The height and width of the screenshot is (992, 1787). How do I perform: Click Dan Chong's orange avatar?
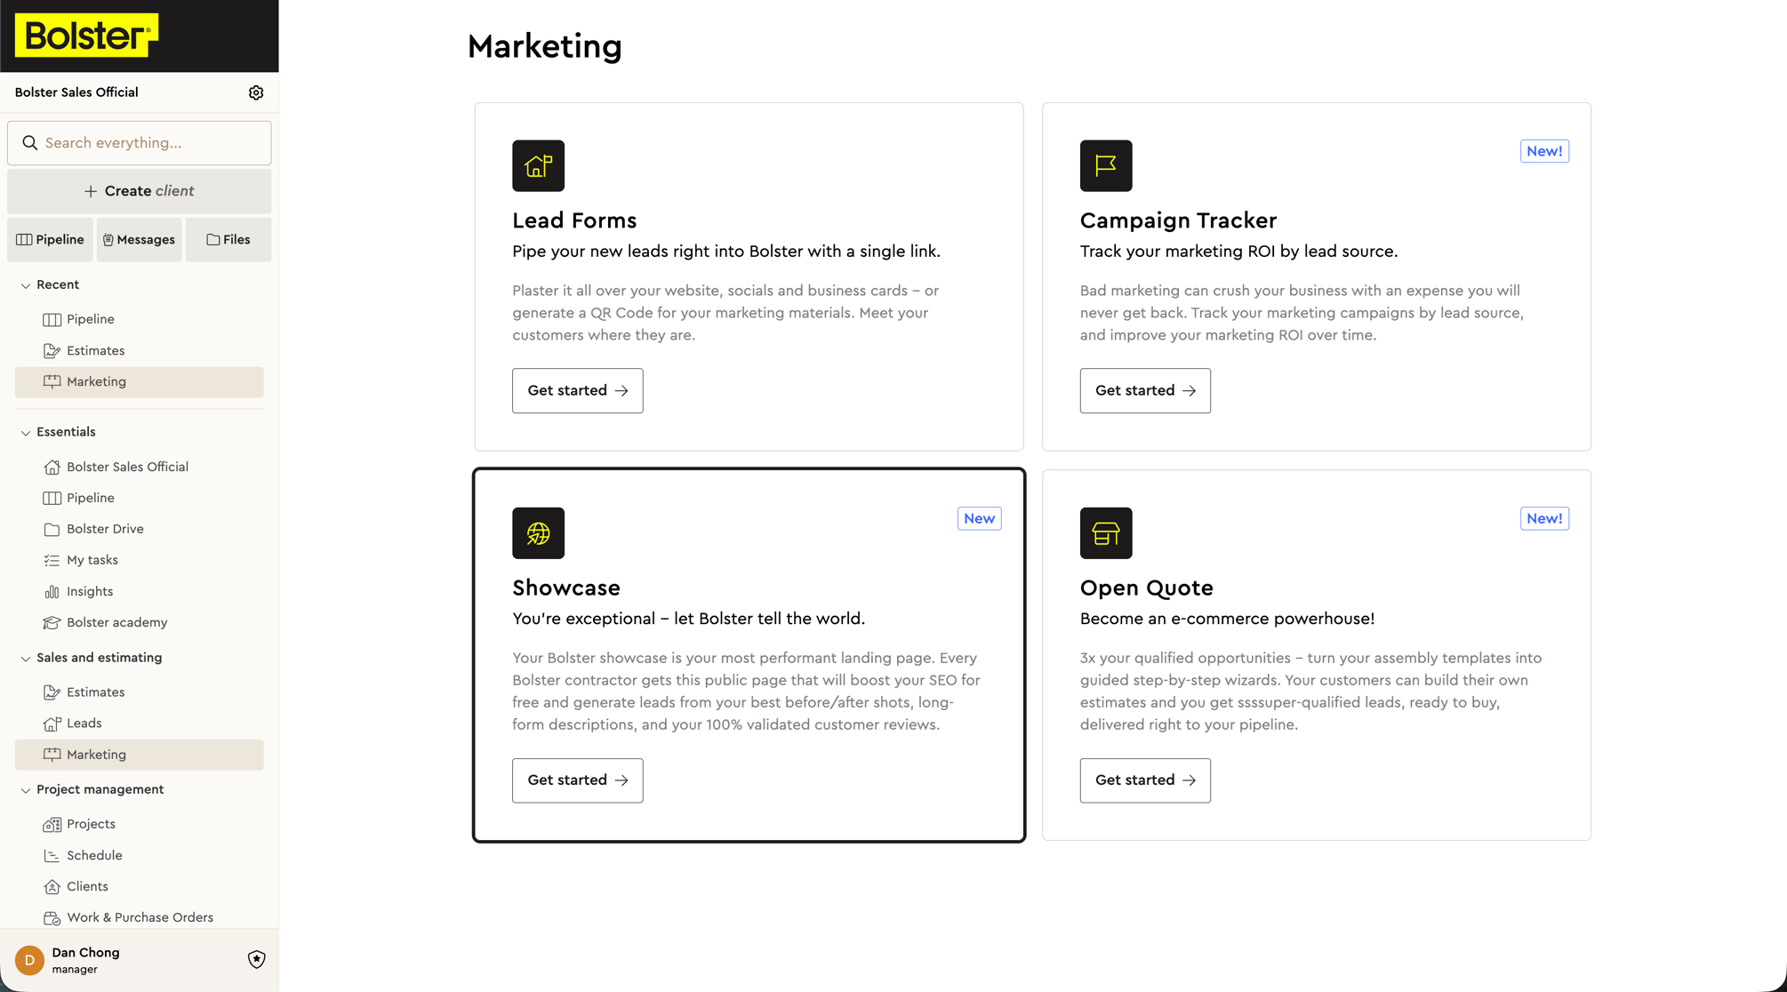coord(29,960)
